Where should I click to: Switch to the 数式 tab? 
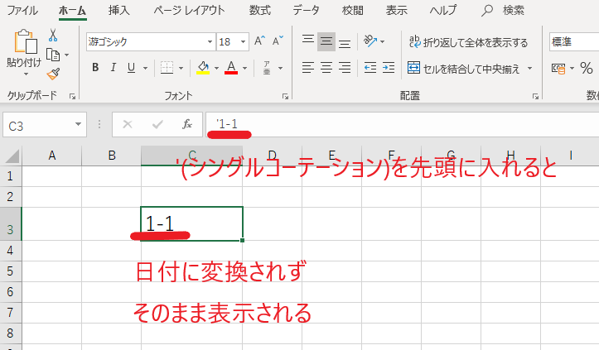[x=260, y=10]
